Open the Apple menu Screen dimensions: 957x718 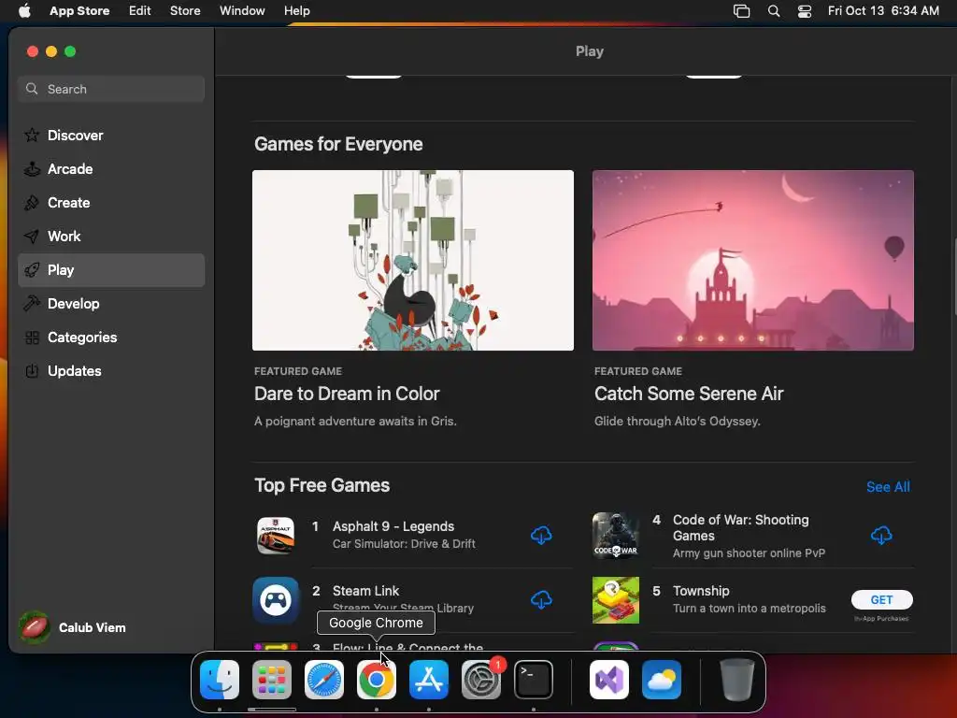tap(24, 10)
